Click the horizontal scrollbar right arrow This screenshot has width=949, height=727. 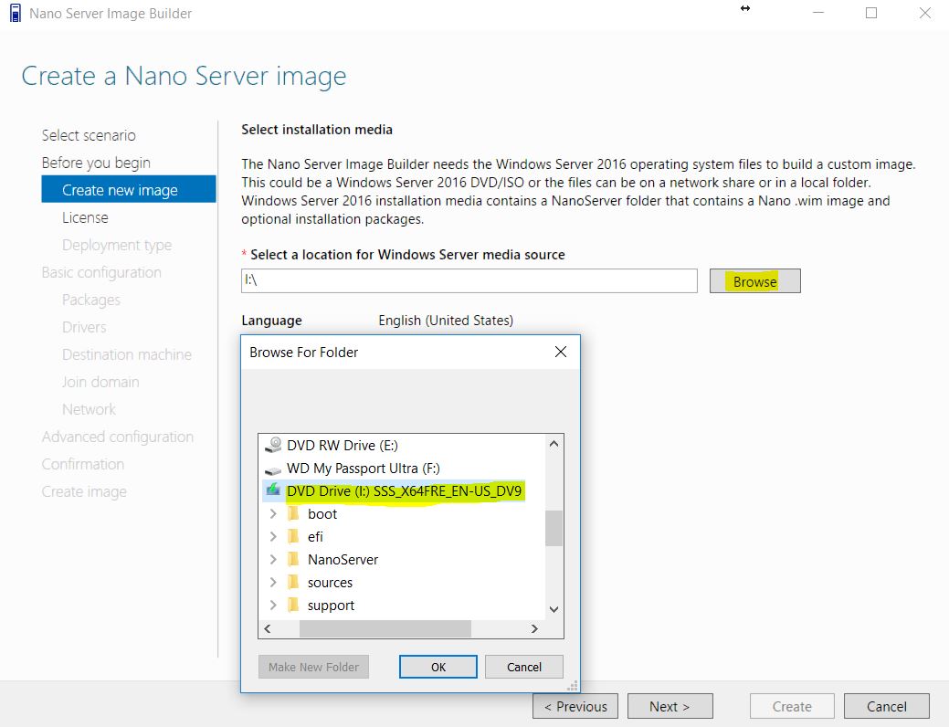pyautogui.click(x=533, y=628)
